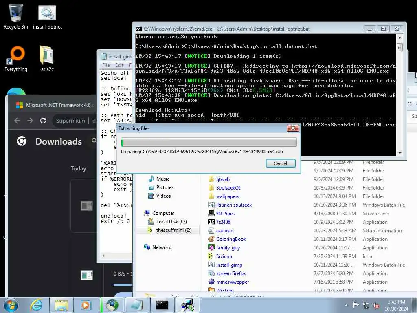Switch to Notepad on taskbar
Screen dimensions: 417x313
tap(137, 305)
